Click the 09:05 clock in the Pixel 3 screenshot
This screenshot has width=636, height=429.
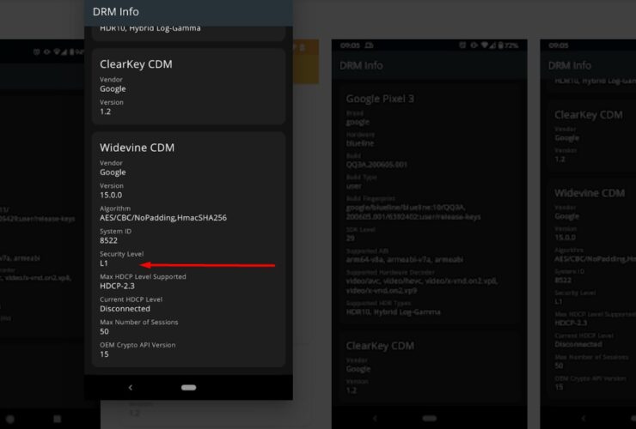pos(350,45)
